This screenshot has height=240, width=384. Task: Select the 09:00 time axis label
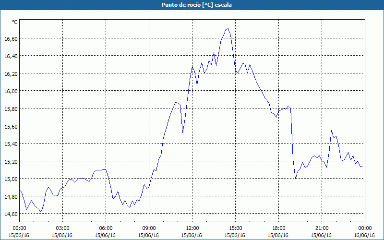(x=149, y=228)
